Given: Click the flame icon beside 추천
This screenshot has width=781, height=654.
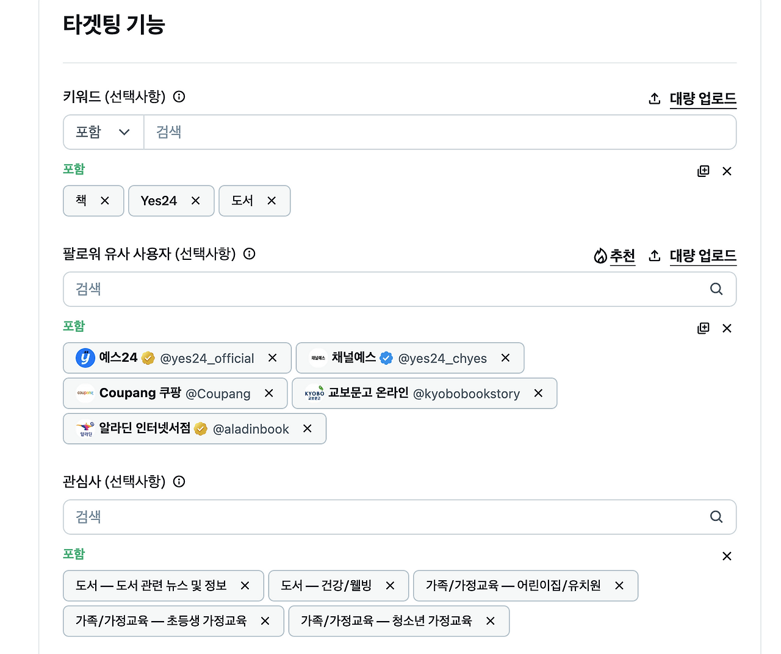Looking at the screenshot, I should pyautogui.click(x=600, y=256).
